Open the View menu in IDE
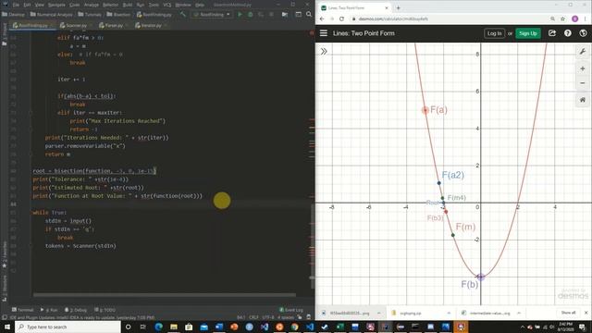The image size is (592, 333). [39, 5]
